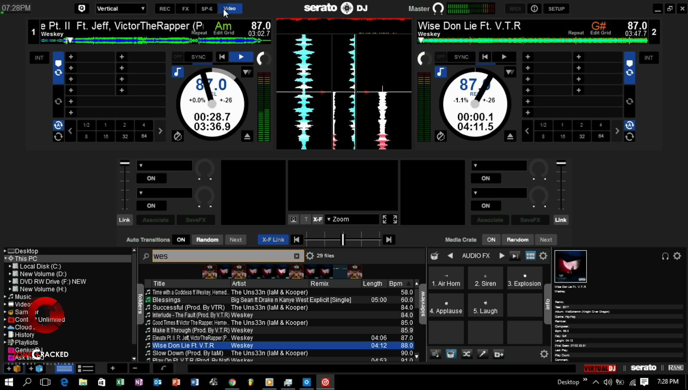Image resolution: width=688 pixels, height=390 pixels.
Task: Click the left Link button
Action: [x=124, y=220]
